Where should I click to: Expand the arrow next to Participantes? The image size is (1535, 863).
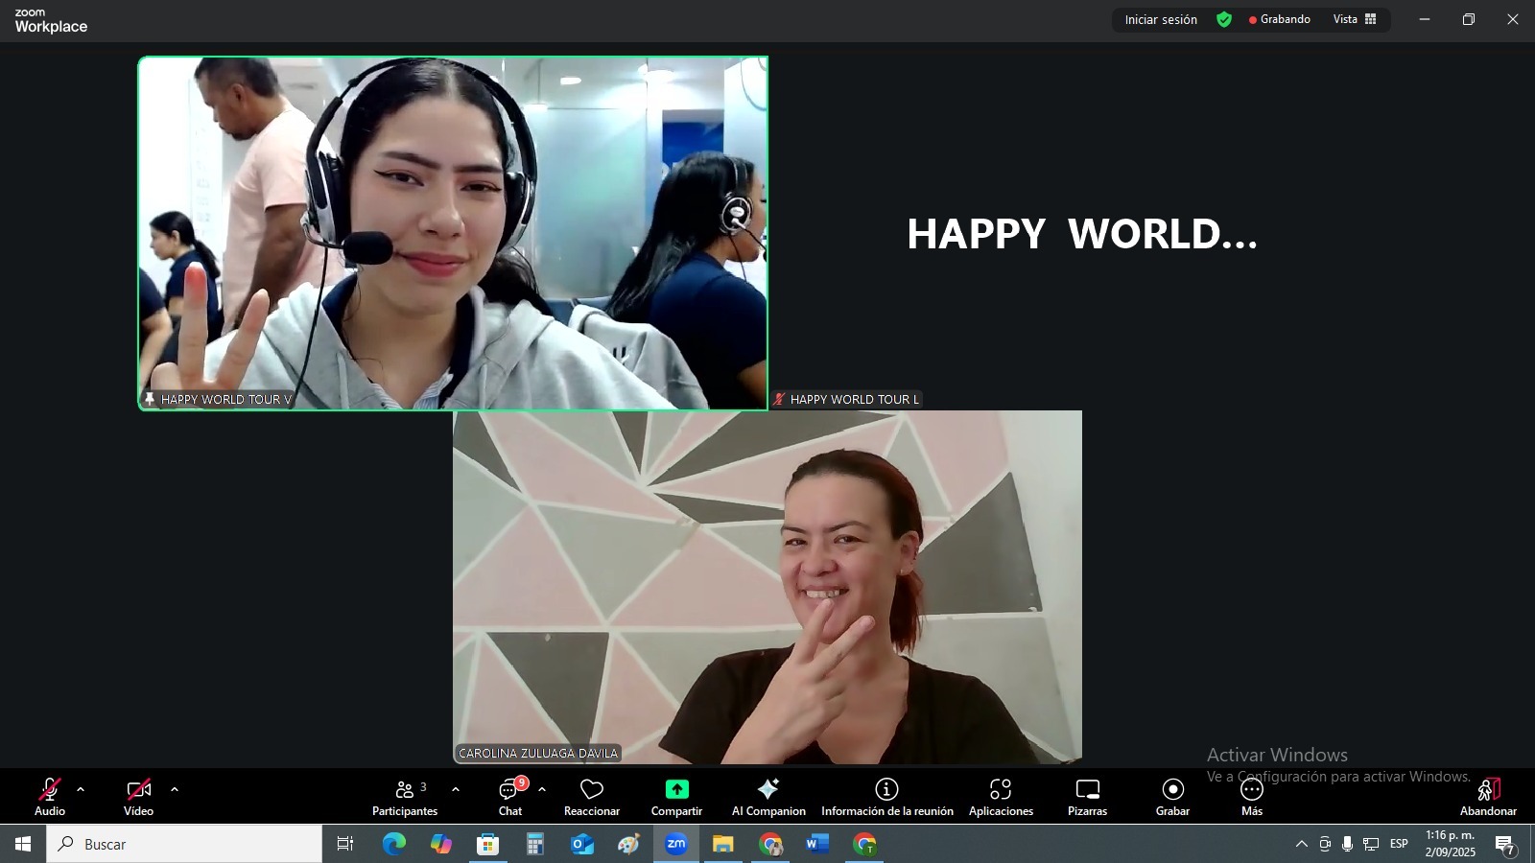point(455,789)
